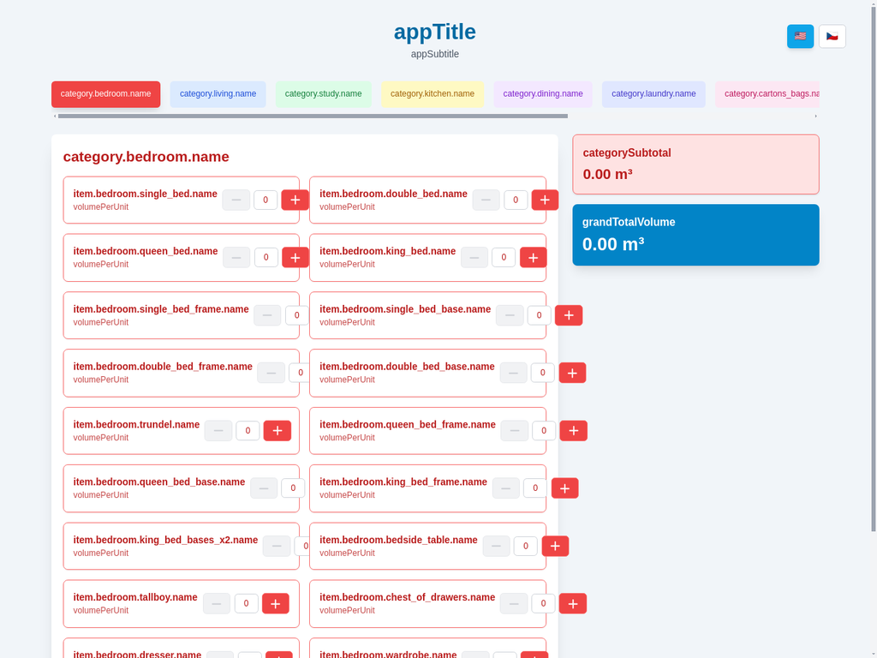
Task: Increment king_bed count with plus
Action: point(533,257)
